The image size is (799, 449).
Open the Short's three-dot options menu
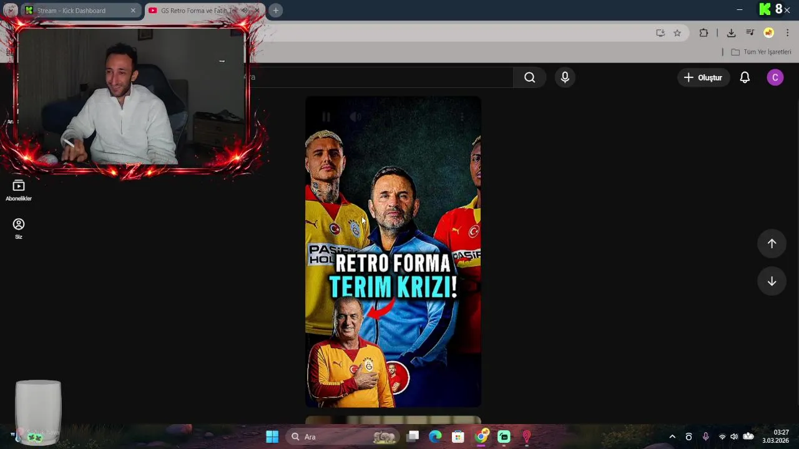click(x=462, y=117)
